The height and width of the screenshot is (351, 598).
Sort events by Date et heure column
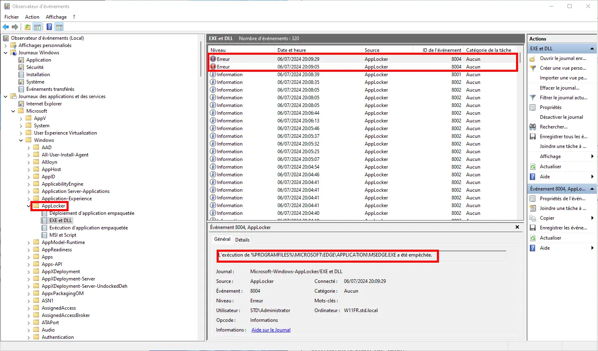(292, 50)
